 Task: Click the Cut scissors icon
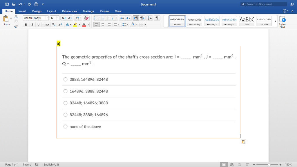coord(16,17)
